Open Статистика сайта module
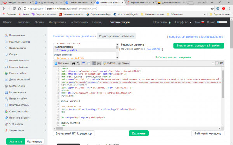The image size is (233, 145). pos(19,111)
